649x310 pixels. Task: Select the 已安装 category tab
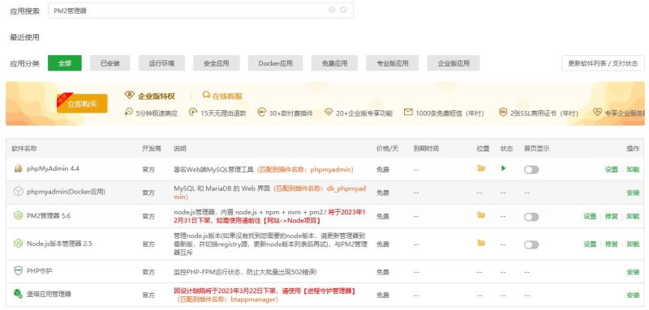pos(110,63)
